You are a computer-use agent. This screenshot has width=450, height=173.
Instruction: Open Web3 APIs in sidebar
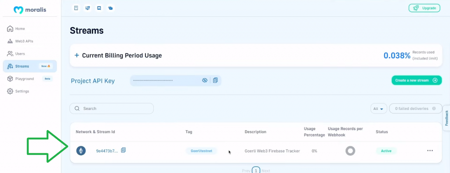point(30,41)
